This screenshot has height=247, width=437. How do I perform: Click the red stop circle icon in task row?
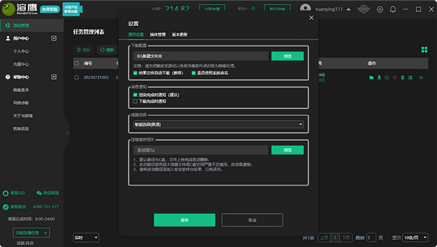coord(395,78)
